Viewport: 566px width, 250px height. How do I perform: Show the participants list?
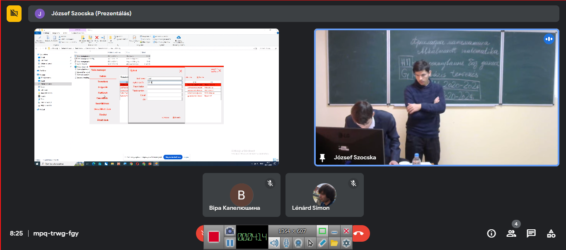(x=511, y=233)
